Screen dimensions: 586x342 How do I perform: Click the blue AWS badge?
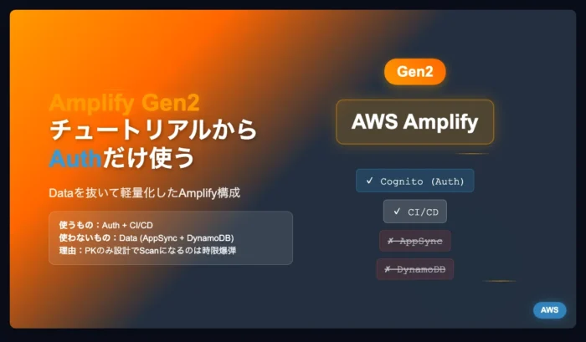(x=549, y=310)
